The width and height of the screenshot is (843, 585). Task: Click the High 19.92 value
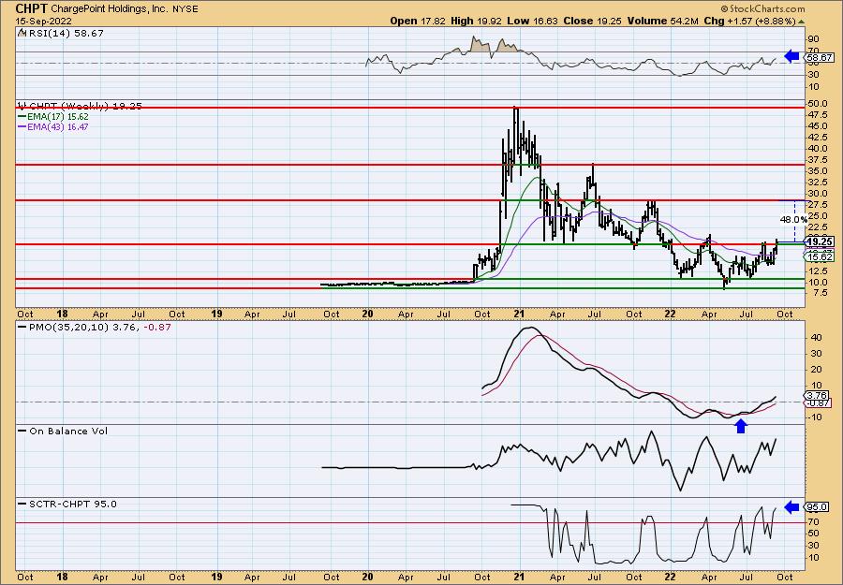[476, 21]
